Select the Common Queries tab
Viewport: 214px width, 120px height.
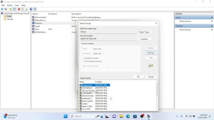88,44
